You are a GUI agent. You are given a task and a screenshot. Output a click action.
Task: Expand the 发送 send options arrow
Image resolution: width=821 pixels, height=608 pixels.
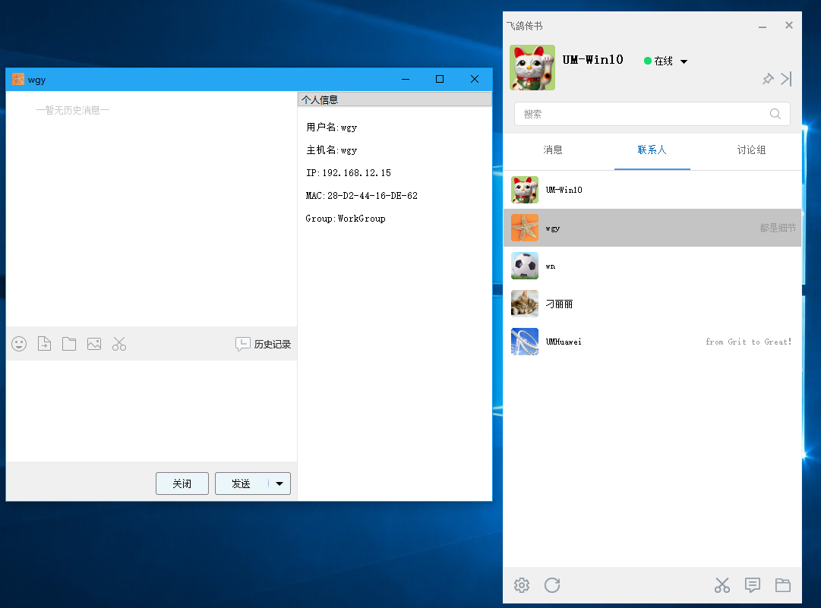(279, 484)
